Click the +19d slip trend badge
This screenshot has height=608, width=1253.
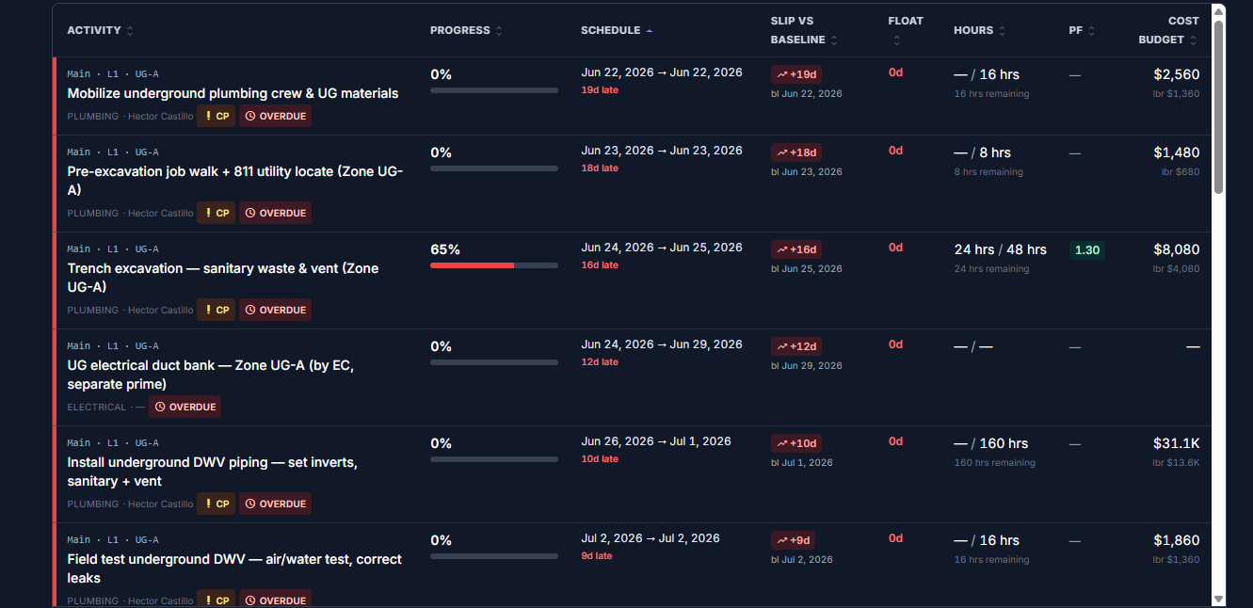pos(796,74)
